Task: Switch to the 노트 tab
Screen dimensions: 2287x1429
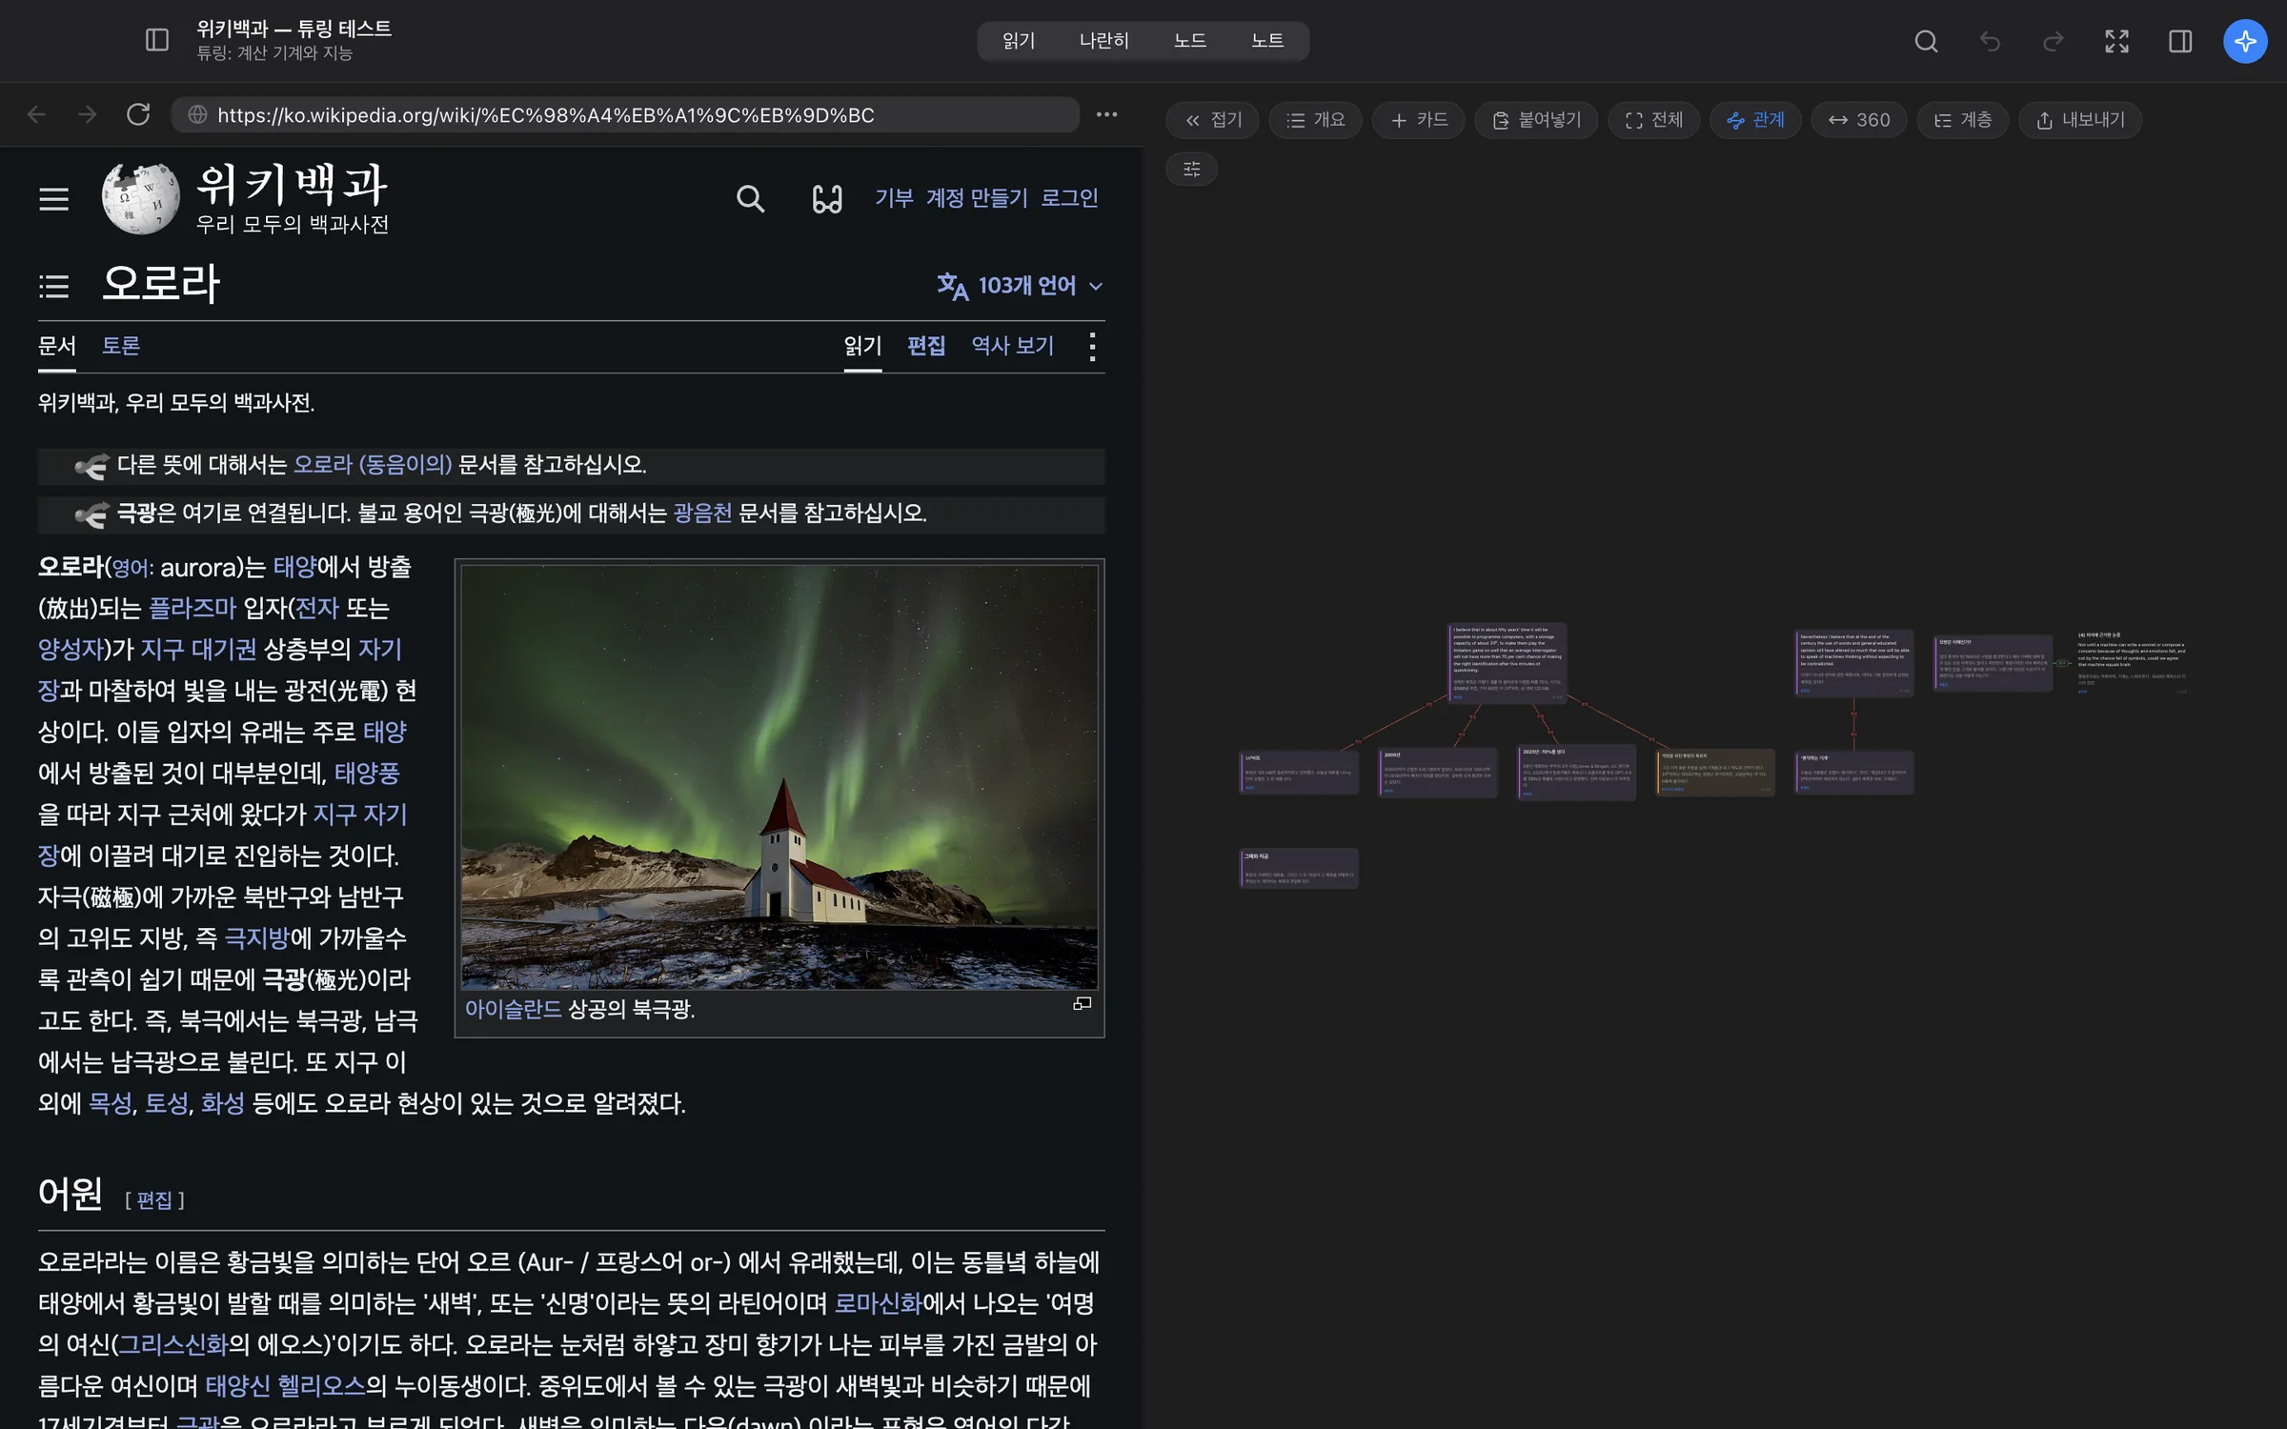Action: point(1267,41)
